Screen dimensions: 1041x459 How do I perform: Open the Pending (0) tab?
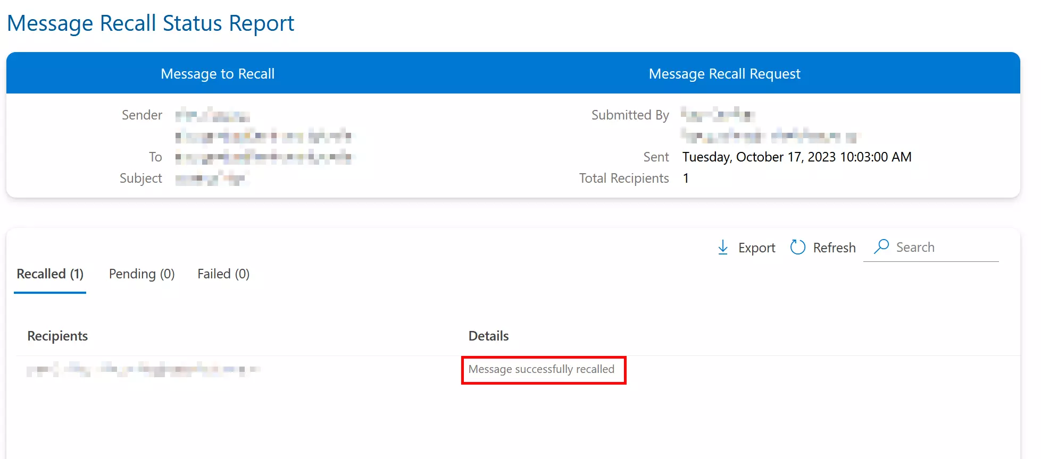pyautogui.click(x=141, y=274)
